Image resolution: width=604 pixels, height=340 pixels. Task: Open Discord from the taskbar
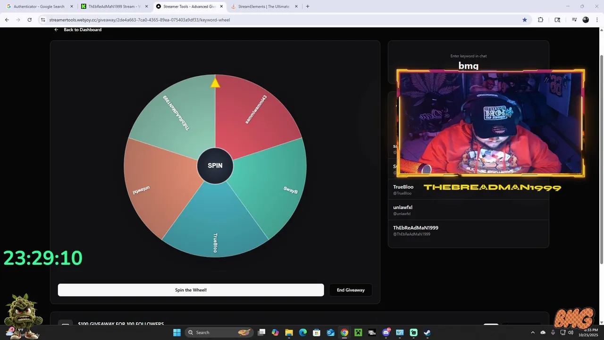[386, 332]
